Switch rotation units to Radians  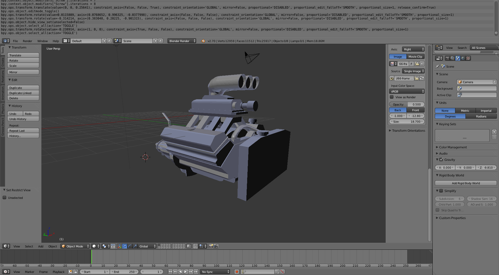481,116
